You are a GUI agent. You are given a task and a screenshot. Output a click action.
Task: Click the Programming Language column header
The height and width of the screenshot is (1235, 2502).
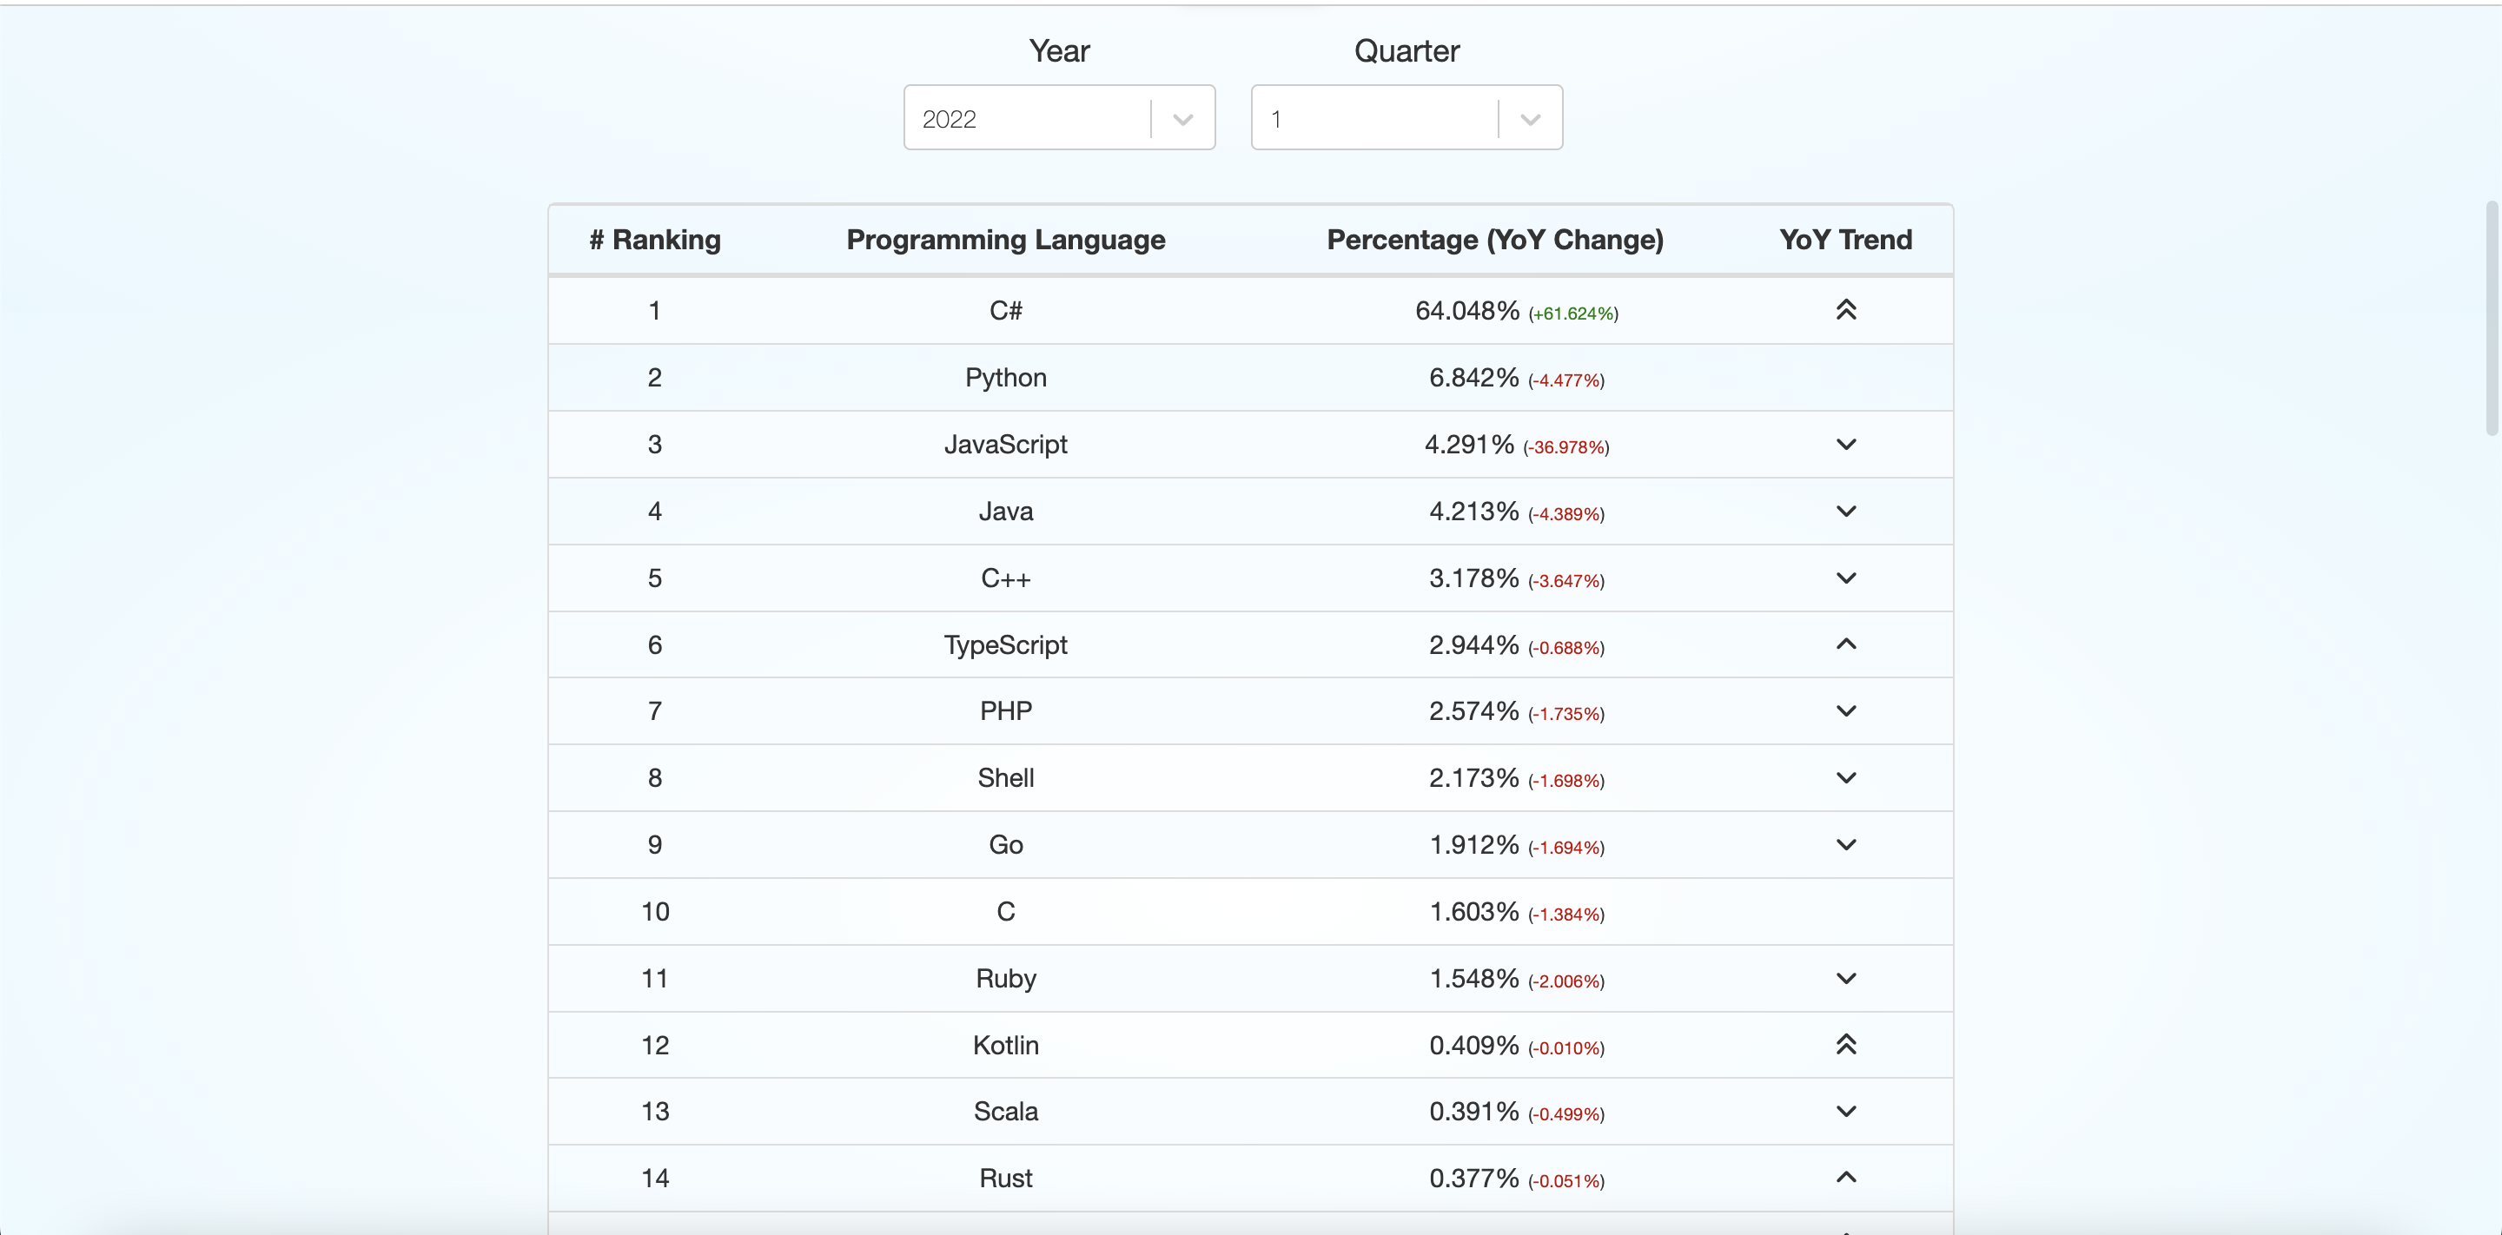1005,240
